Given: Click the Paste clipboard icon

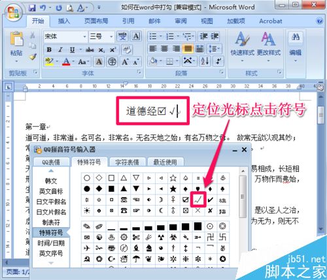Looking at the screenshot, I should [x=16, y=39].
